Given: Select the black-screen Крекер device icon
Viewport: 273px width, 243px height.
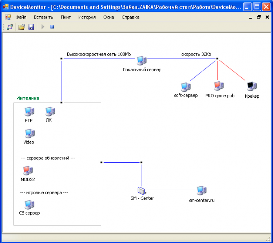Looking at the screenshot, I should pos(252,86).
